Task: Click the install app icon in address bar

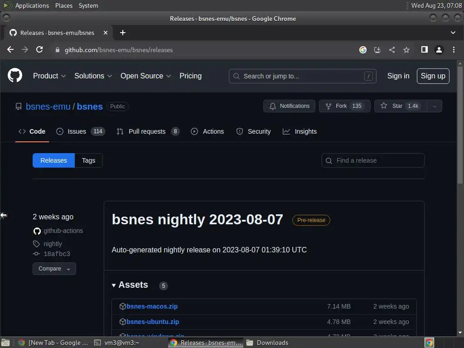Action: click(x=377, y=50)
